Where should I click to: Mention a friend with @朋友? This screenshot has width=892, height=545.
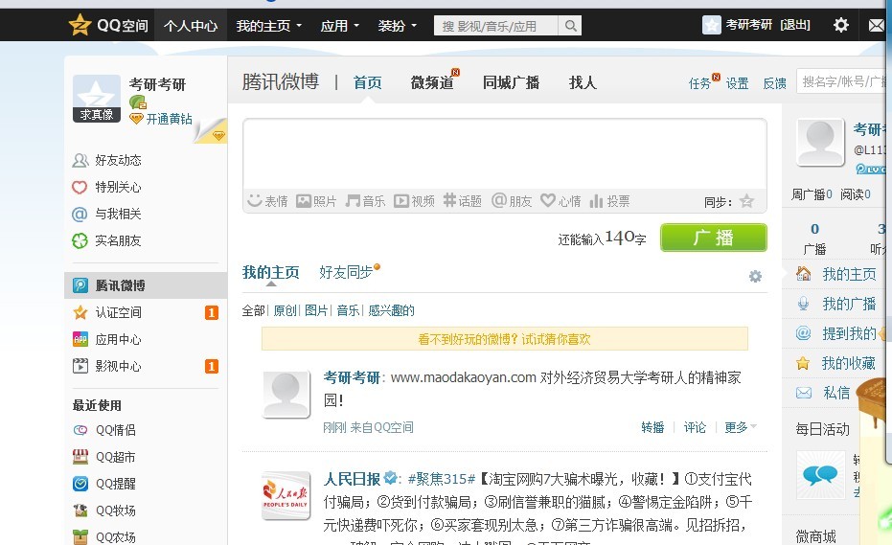[x=512, y=201]
